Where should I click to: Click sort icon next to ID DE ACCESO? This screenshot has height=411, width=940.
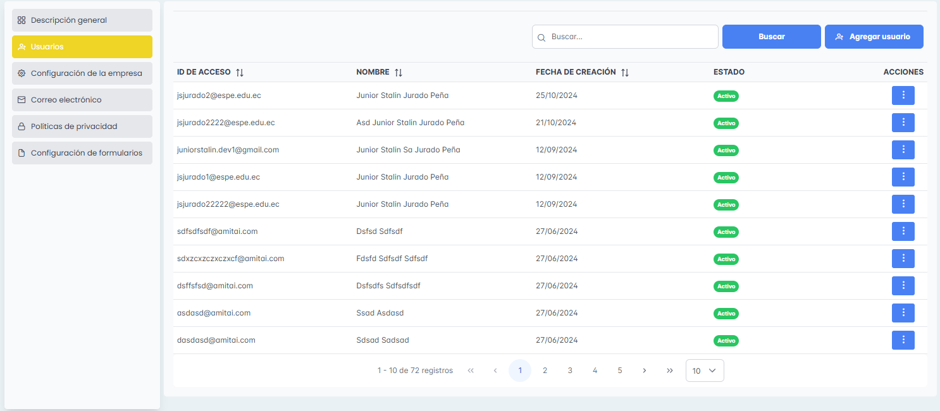240,73
